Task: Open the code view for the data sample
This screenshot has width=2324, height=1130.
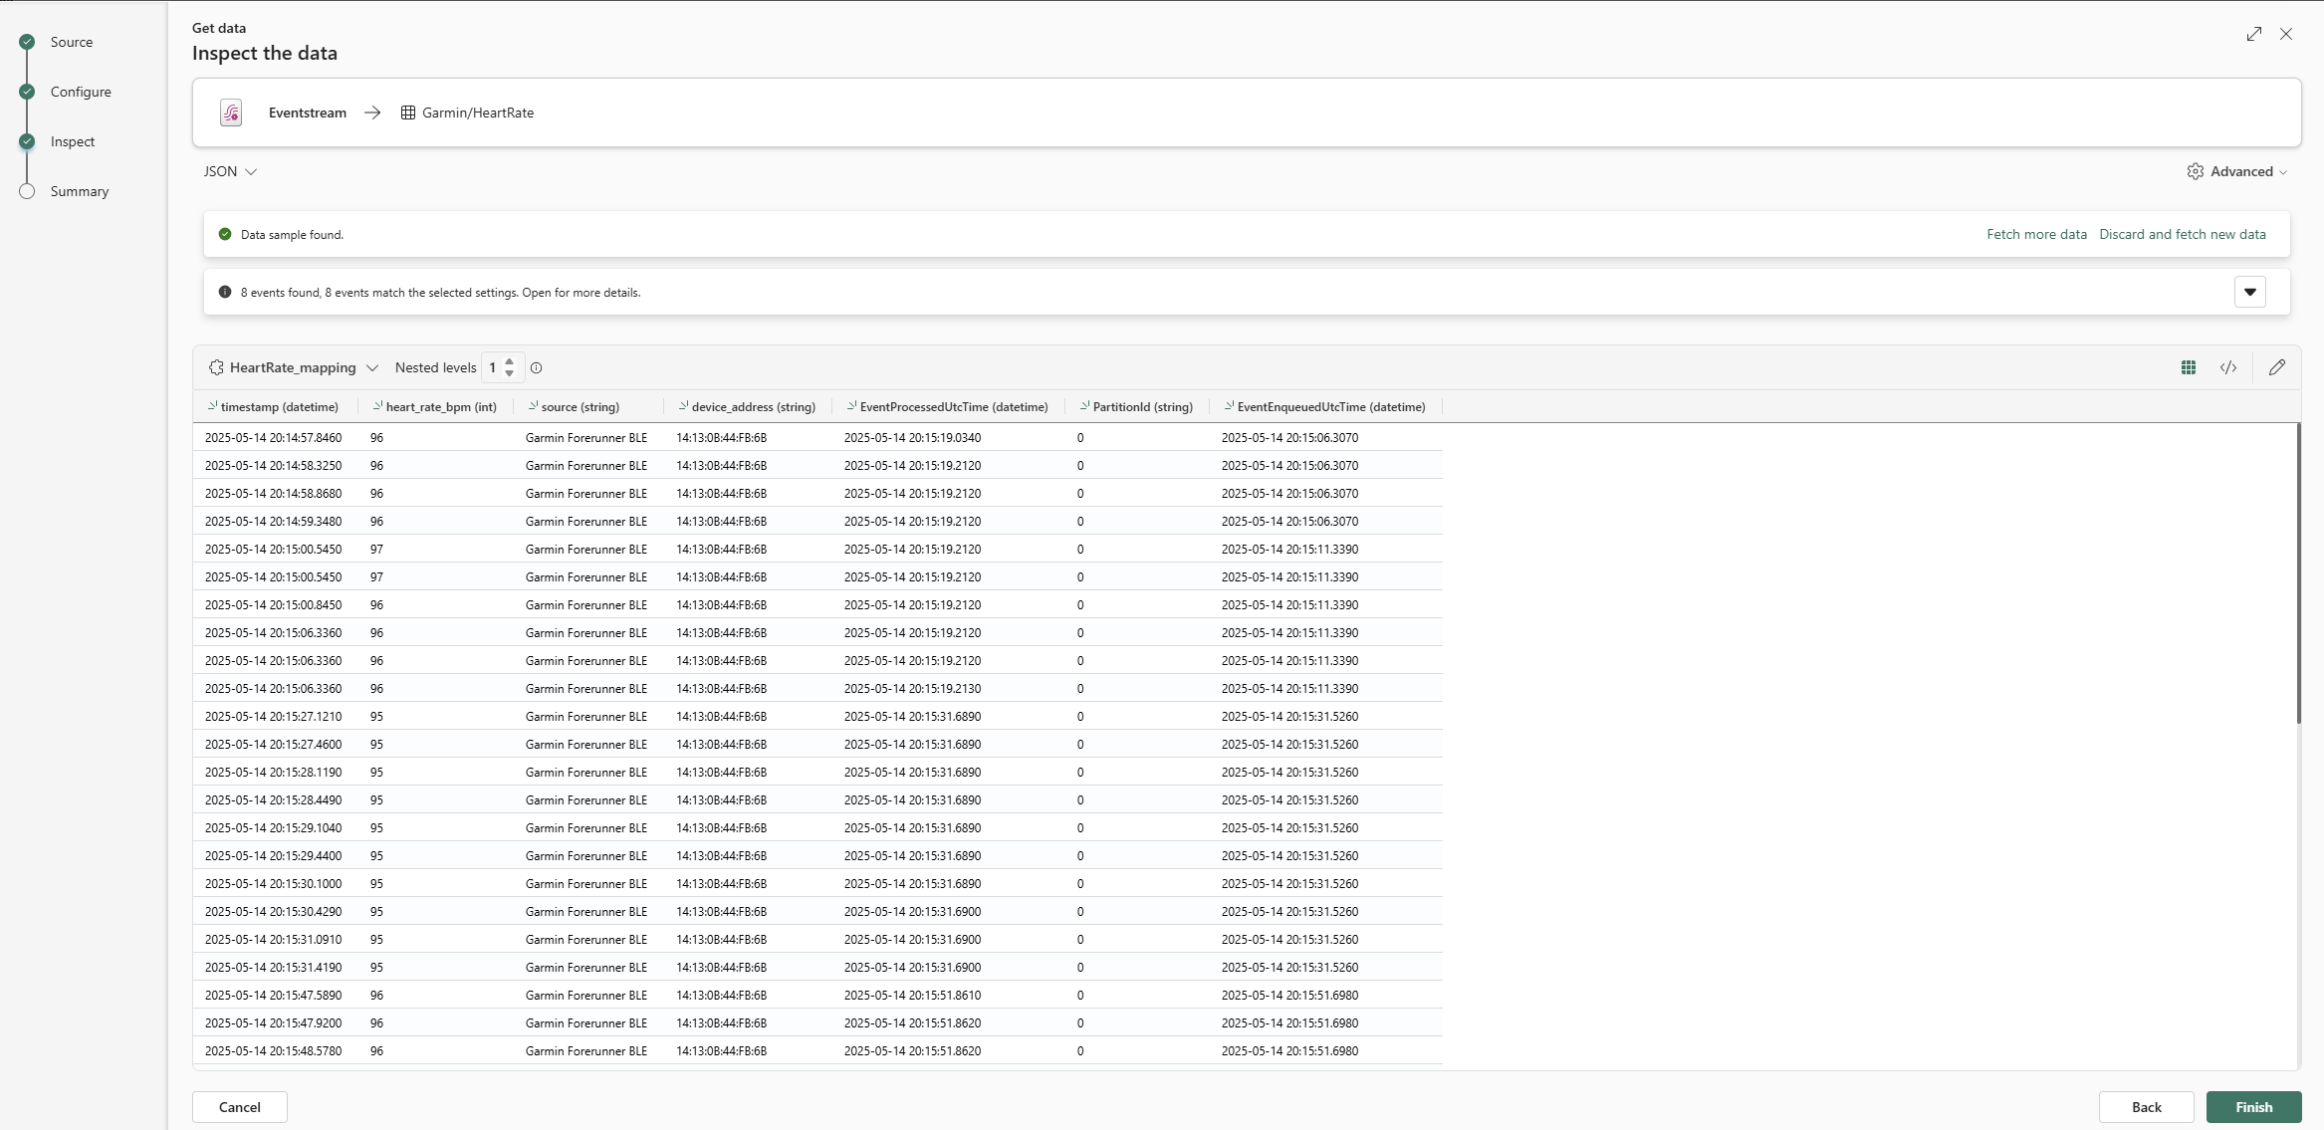Action: pos(2228,367)
